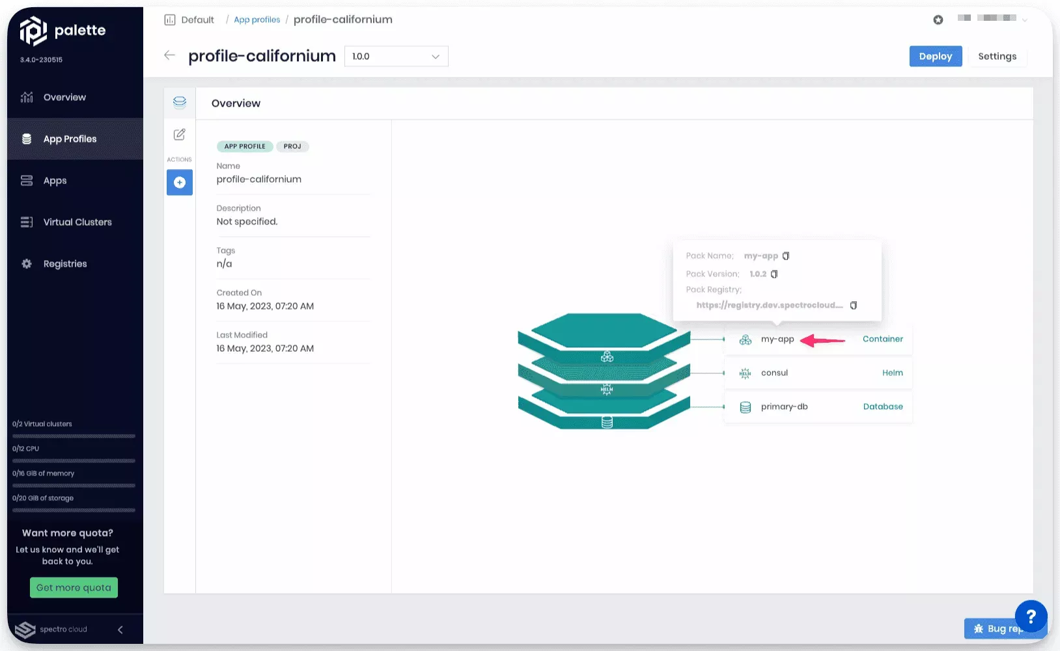Open the edit pencil icon in side panel
The height and width of the screenshot is (651, 1060).
point(180,135)
